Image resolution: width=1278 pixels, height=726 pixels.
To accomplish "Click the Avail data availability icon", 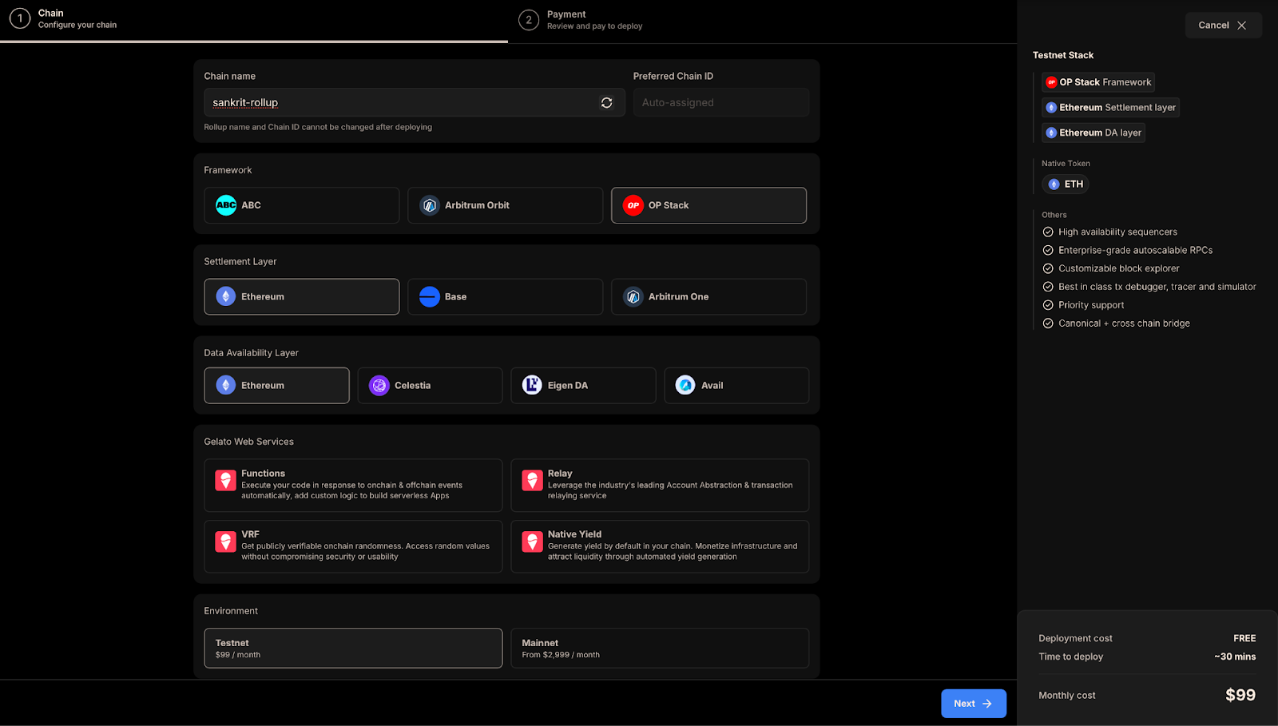I will click(685, 385).
